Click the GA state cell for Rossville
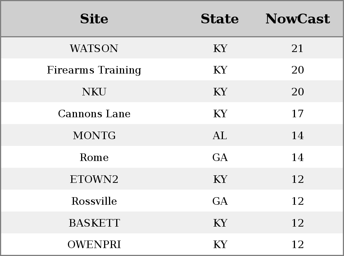Screen dimensions: 344x256 (220, 201)
